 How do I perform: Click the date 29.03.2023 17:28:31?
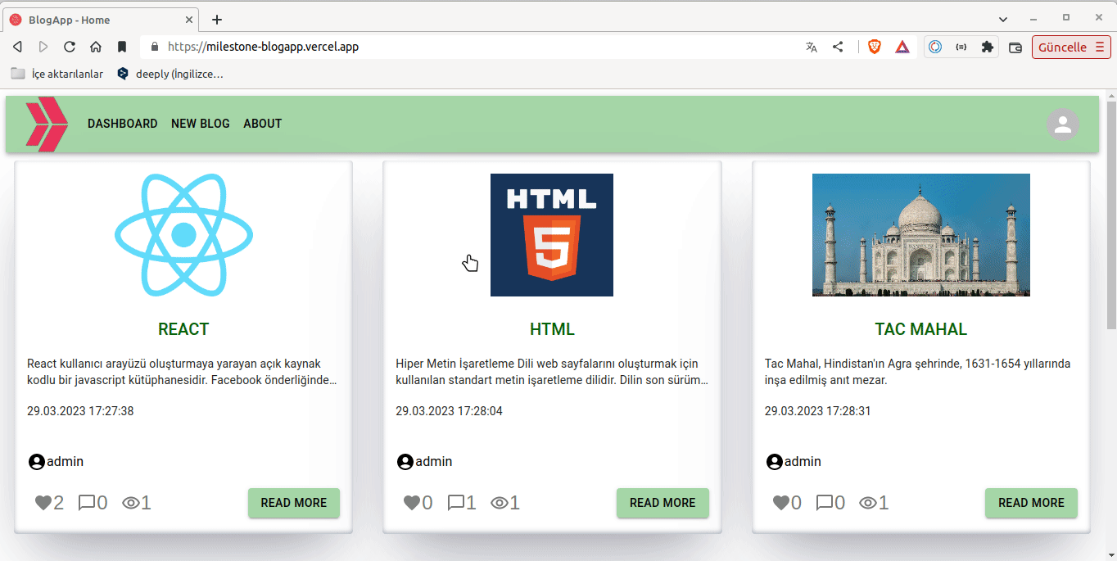tap(818, 411)
